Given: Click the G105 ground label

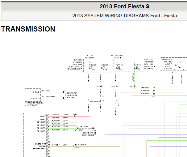Looking at the screenshot, I should 94,131.
